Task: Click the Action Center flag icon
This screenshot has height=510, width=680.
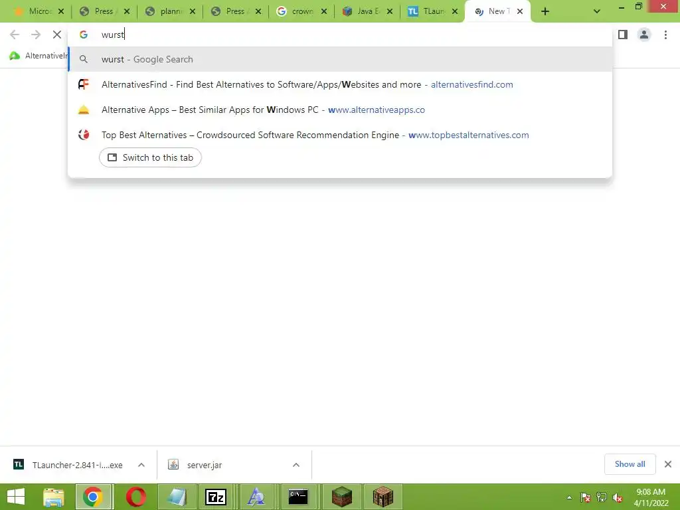Action: (586, 497)
